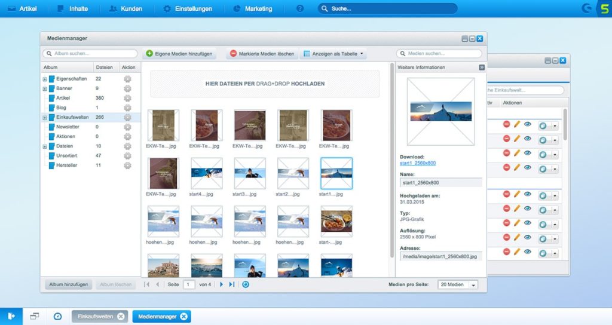Open settings gear for Newsletter album
The width and height of the screenshot is (612, 325).
click(x=128, y=127)
